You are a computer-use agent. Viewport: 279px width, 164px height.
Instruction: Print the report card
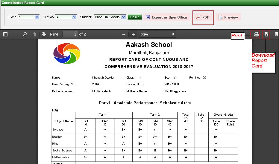(x=256, y=34)
